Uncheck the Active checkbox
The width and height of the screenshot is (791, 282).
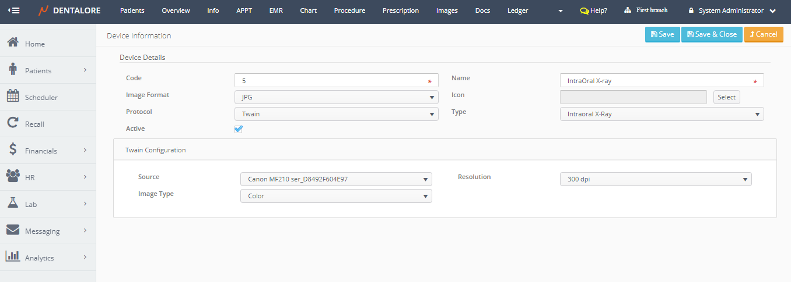coord(239,129)
